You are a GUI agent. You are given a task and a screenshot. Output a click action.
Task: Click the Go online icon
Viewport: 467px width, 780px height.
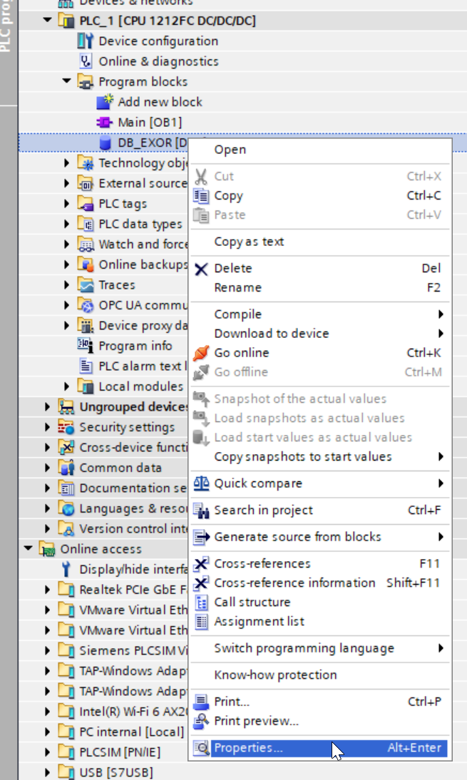(201, 353)
